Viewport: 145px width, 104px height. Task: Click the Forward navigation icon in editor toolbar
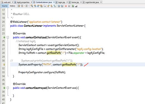[x=27, y=6]
